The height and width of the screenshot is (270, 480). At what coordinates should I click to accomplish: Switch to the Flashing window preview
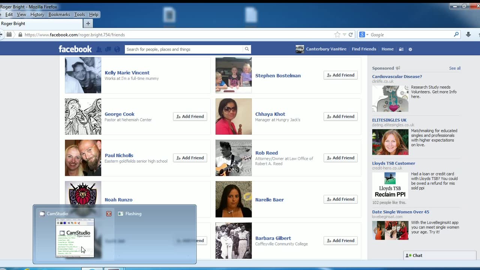[153, 234]
